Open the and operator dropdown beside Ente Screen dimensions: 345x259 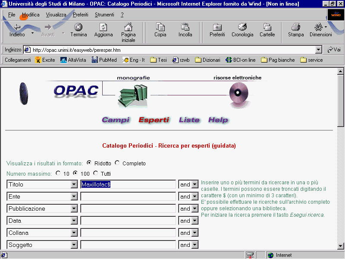pos(194,197)
